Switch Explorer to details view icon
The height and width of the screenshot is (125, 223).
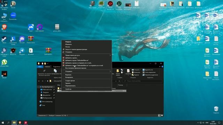tap(159, 116)
